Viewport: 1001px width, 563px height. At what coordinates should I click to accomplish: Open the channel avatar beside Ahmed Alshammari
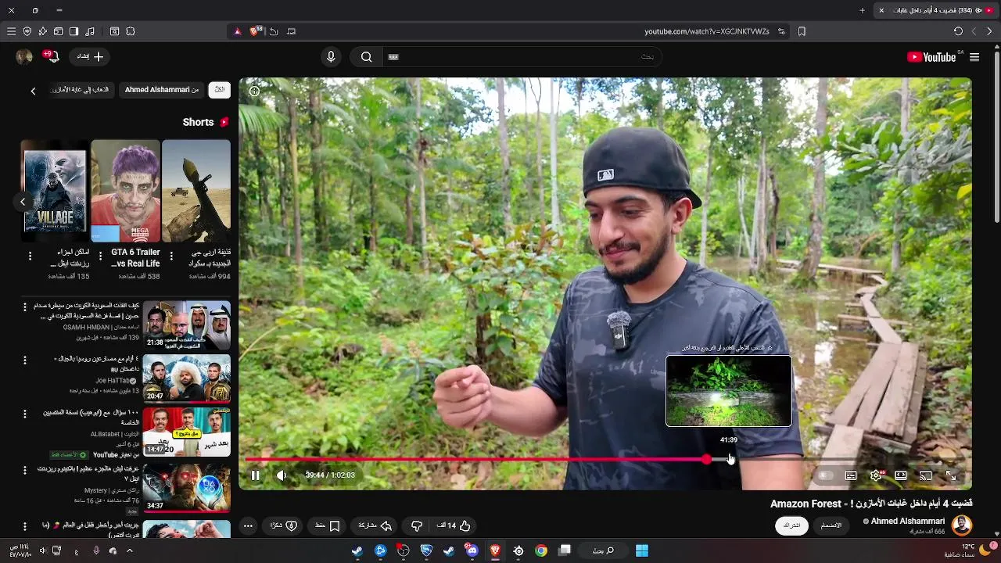[962, 525]
